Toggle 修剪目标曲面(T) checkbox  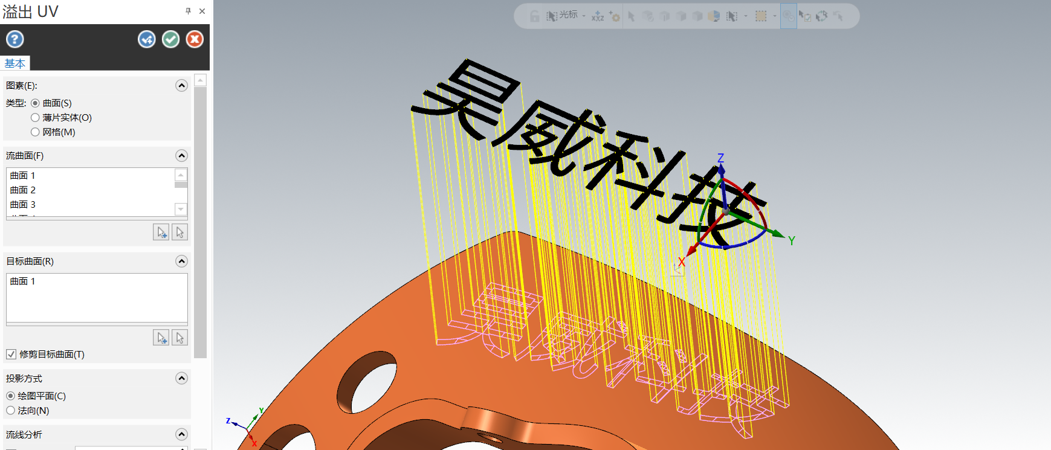point(11,355)
